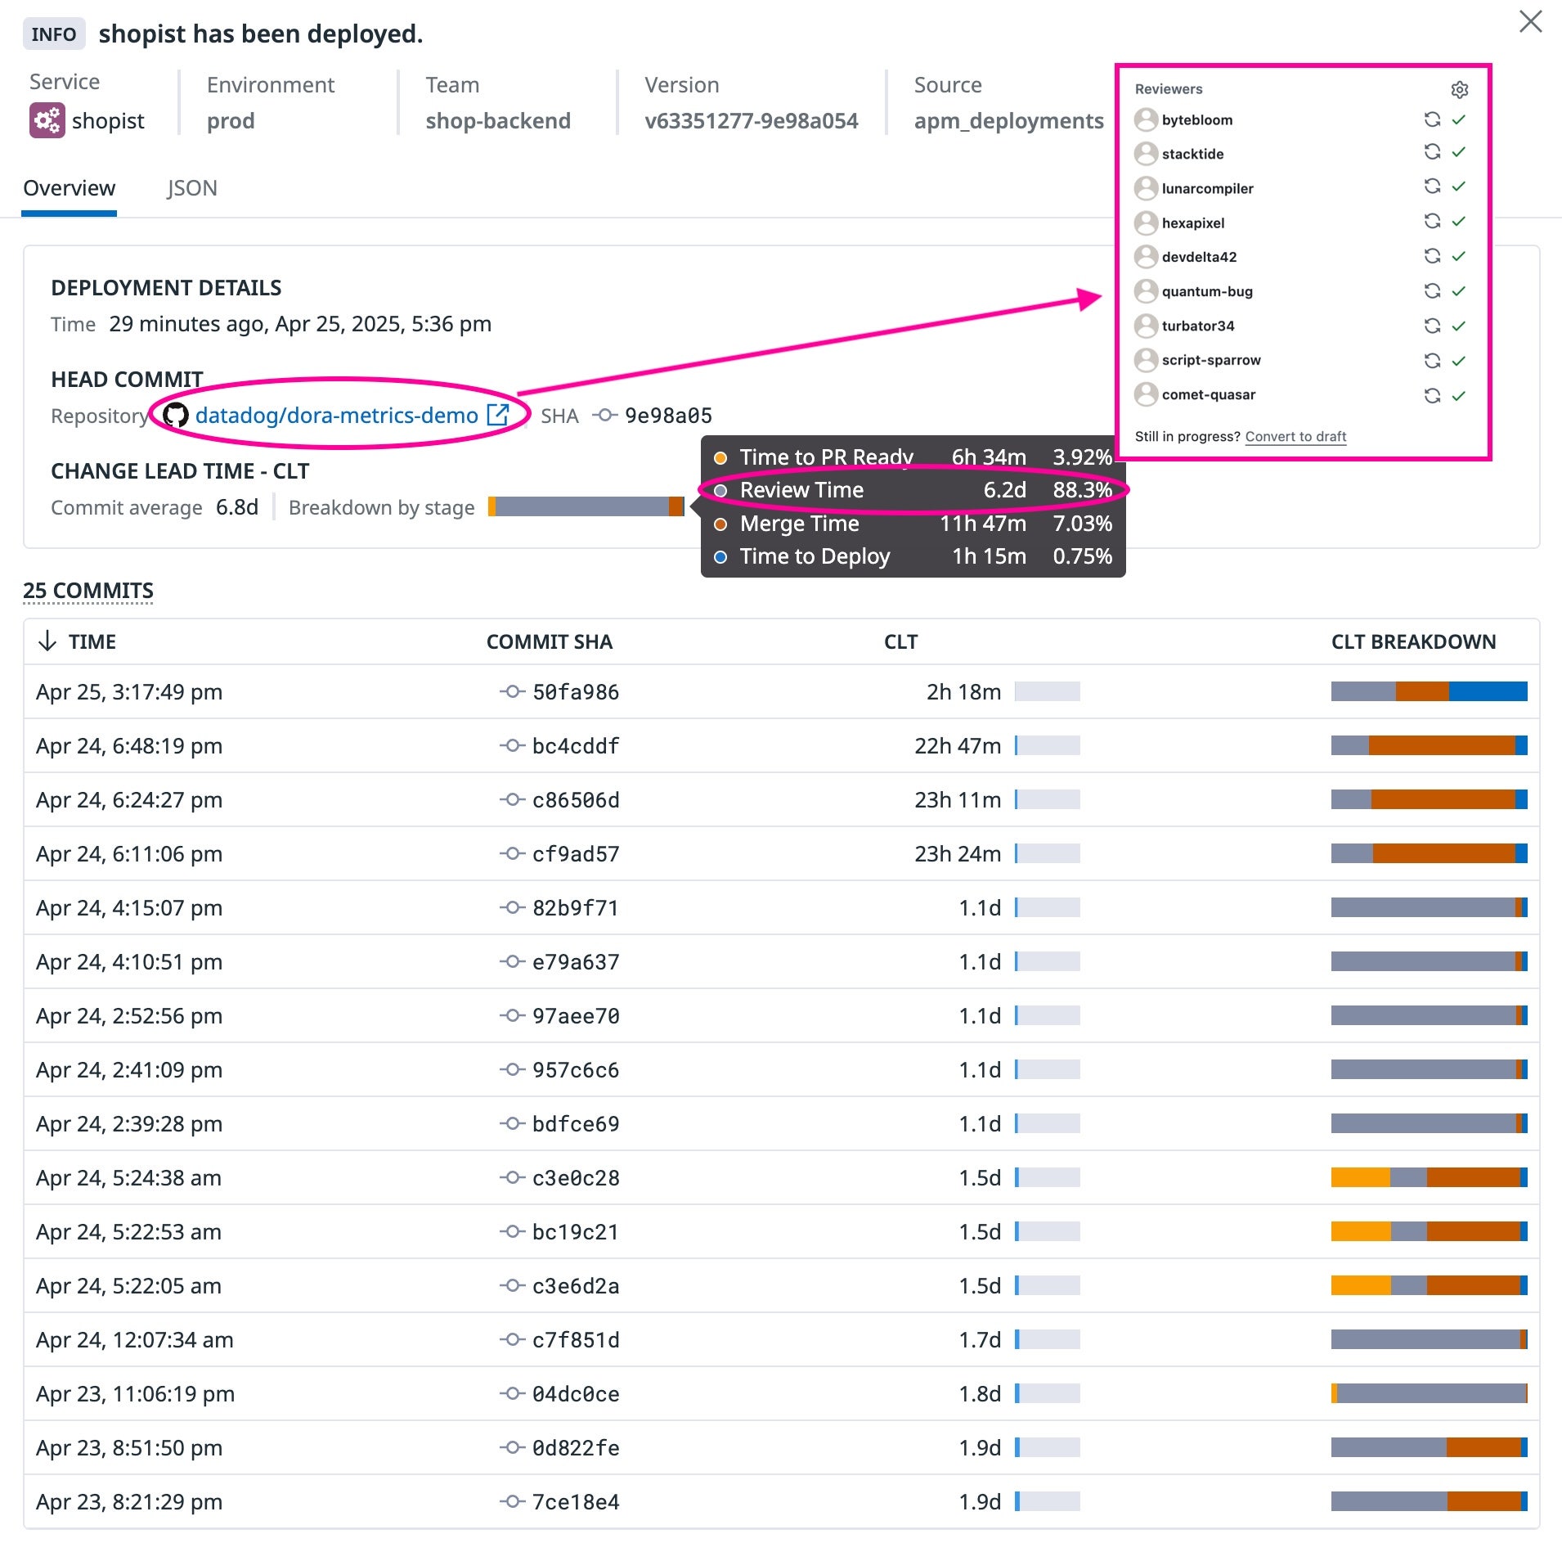Click lunarcompiler's avatar in Reviewers
1562x1561 pixels.
point(1147,188)
